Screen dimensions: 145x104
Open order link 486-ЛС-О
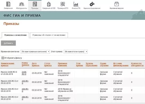coord(25,98)
